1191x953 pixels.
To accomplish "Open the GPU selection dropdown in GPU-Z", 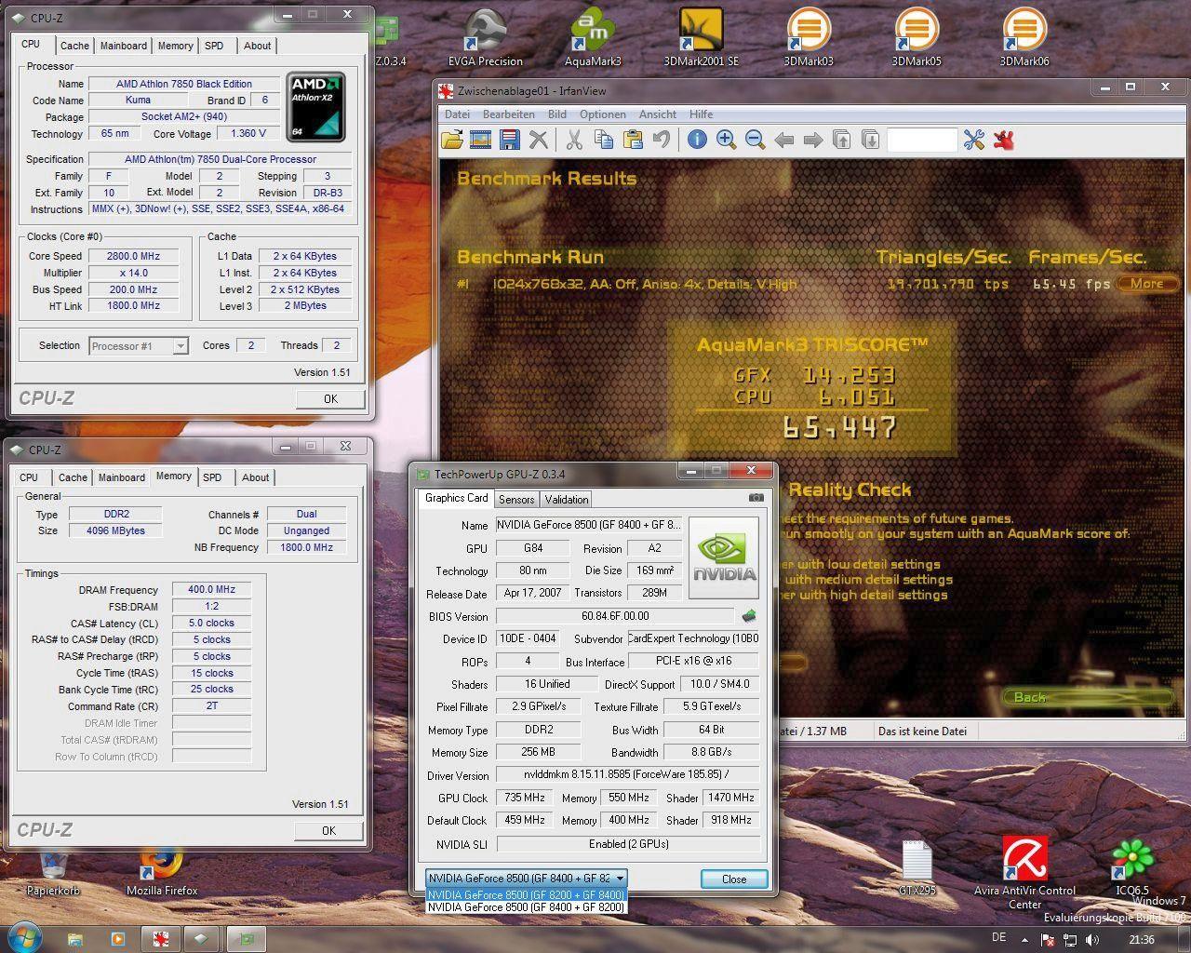I will click(x=527, y=878).
